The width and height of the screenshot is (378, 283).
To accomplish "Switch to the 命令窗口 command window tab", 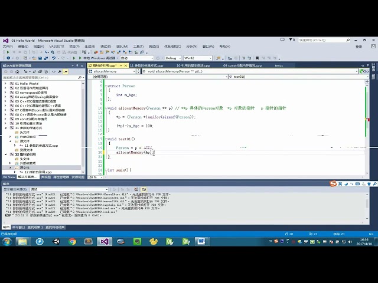I will [x=18, y=227].
